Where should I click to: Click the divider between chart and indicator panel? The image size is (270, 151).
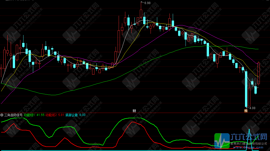point(135,113)
